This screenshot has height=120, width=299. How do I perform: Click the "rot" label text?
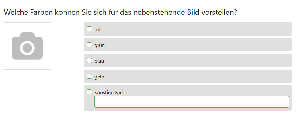(x=98, y=30)
